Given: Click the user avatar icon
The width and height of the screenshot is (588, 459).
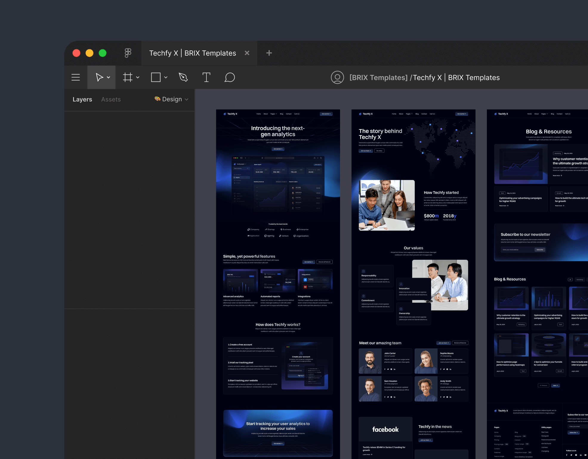Looking at the screenshot, I should 337,78.
